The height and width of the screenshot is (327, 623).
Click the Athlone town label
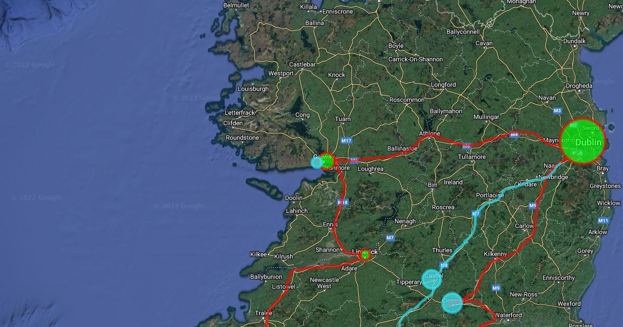[x=430, y=134]
